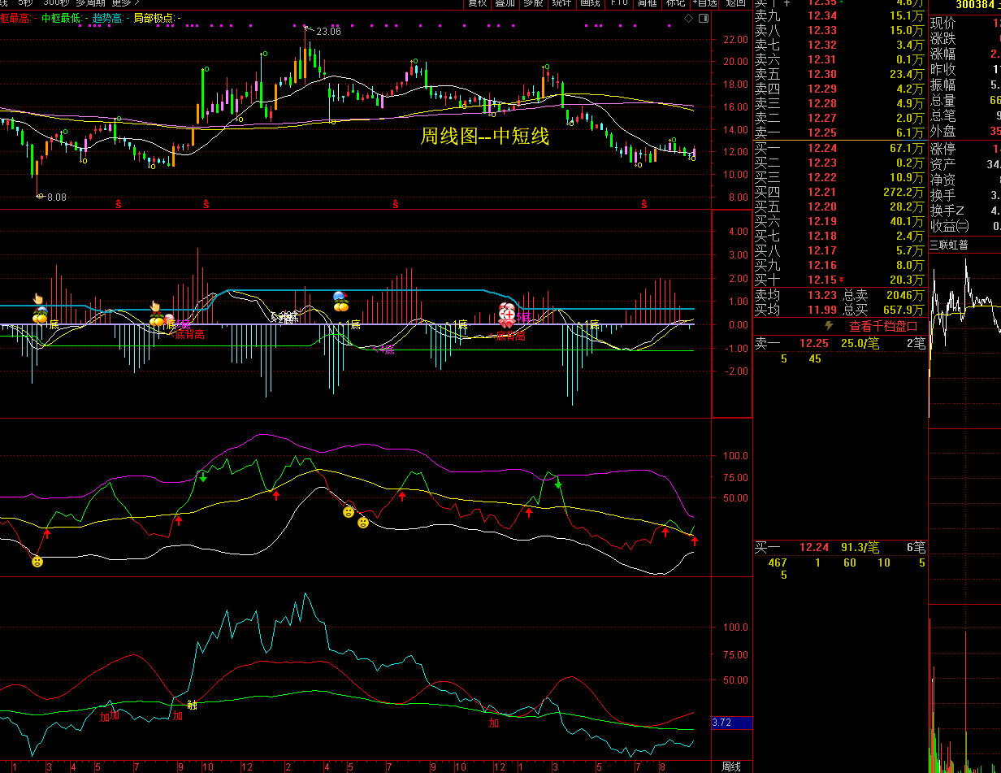Add stock via +自选 button

[705, 3]
